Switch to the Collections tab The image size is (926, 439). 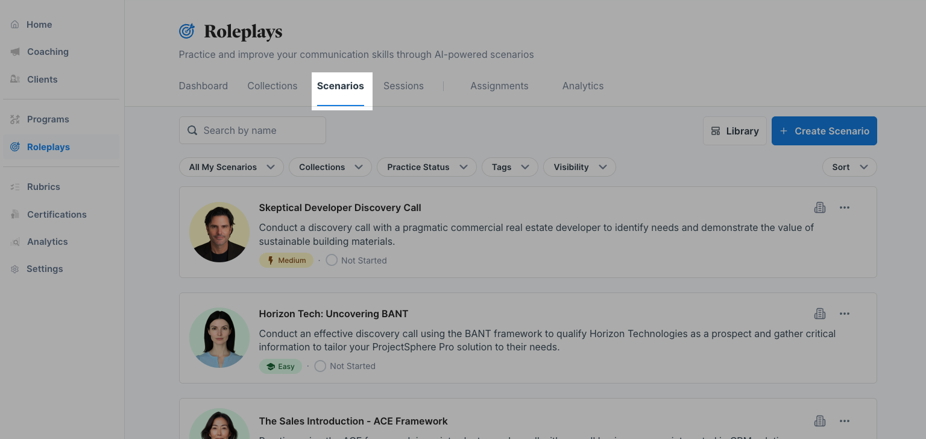pyautogui.click(x=272, y=86)
